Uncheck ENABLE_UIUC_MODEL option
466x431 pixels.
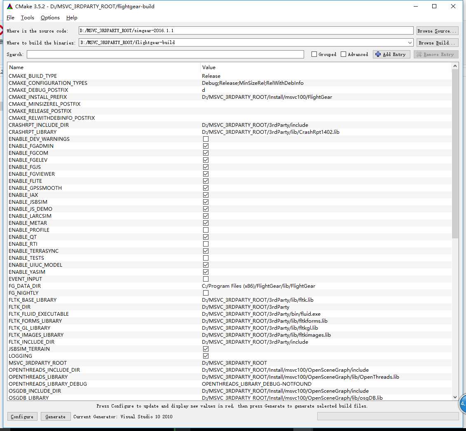point(206,265)
